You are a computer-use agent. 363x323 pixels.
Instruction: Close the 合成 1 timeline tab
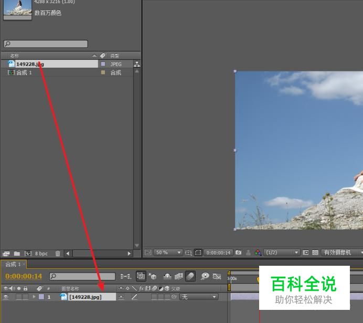(24, 264)
